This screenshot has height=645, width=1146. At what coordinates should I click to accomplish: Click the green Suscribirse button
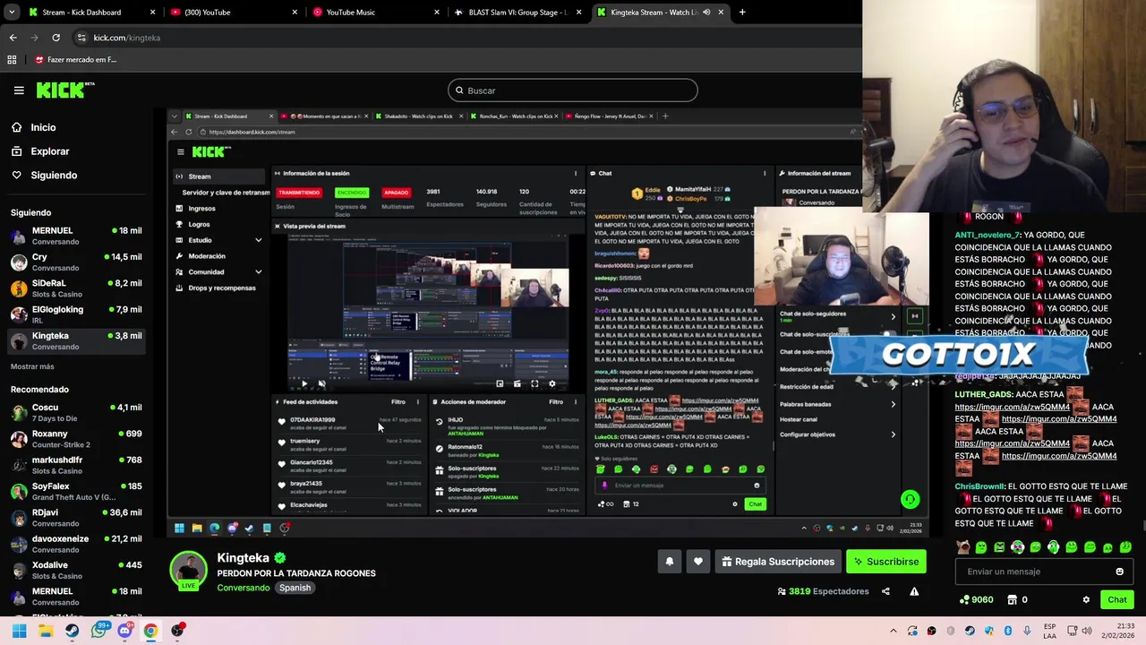coord(885,562)
